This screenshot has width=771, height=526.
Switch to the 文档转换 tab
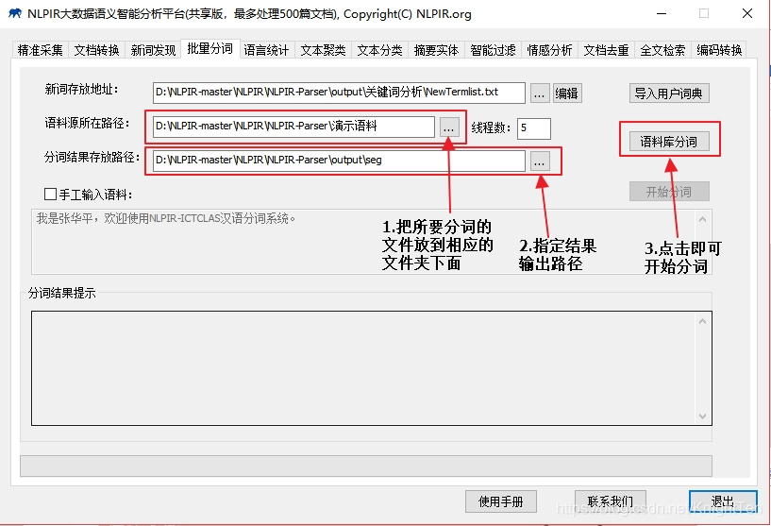[x=97, y=50]
